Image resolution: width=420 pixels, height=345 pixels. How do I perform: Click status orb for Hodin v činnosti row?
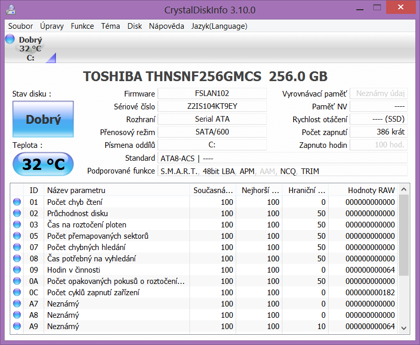point(17,270)
